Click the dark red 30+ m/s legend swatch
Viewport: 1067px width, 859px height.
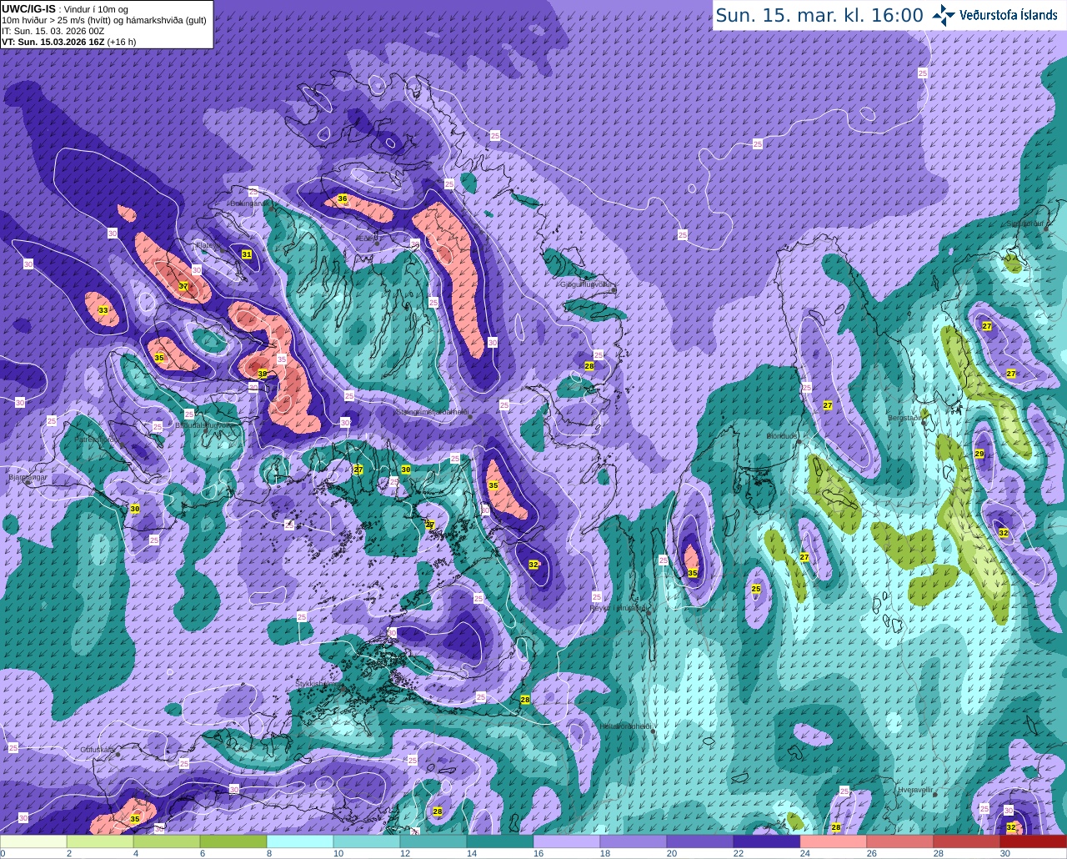pyautogui.click(x=1034, y=841)
